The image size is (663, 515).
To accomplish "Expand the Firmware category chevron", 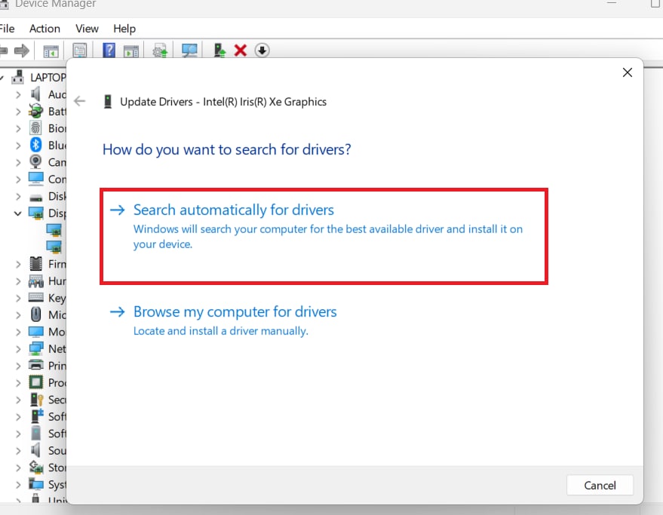I will coord(18,264).
